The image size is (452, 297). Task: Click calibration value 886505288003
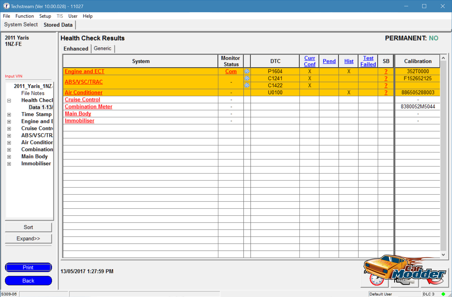(418, 92)
